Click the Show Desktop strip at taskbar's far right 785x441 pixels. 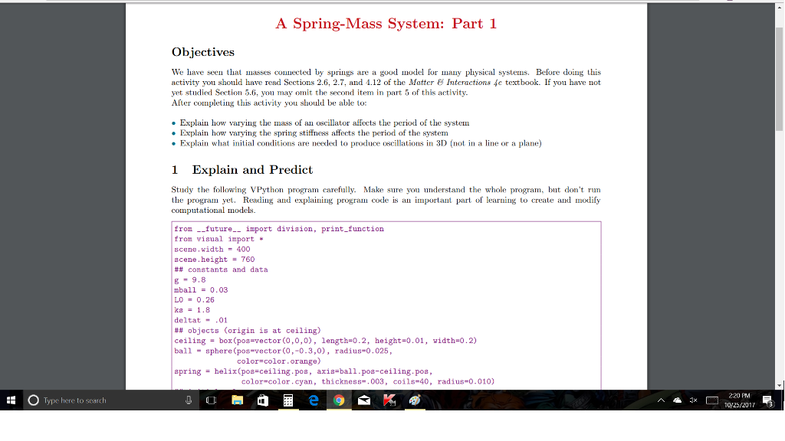point(783,400)
